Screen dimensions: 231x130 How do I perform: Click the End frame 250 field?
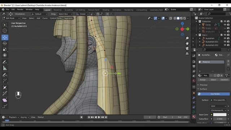coord(183,117)
